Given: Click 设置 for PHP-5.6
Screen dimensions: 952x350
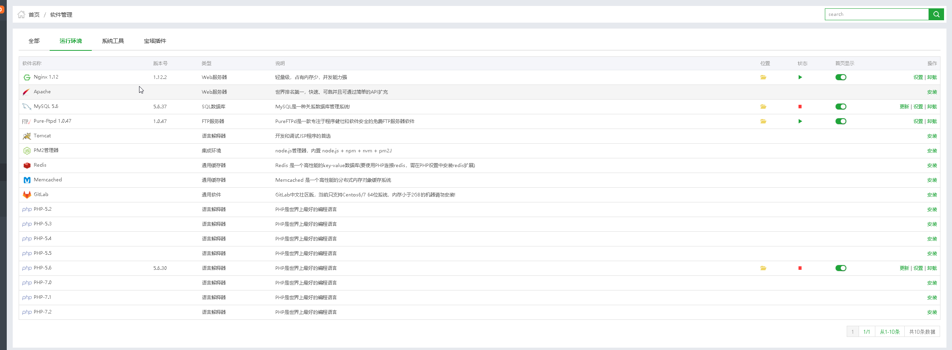Looking at the screenshot, I should 918,268.
